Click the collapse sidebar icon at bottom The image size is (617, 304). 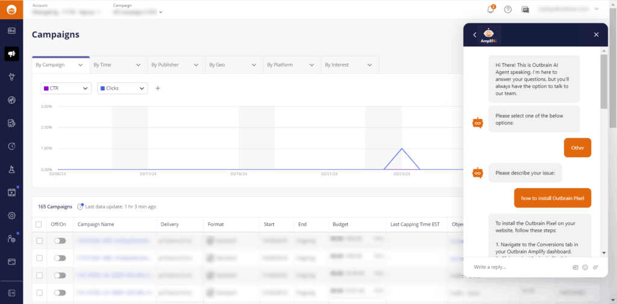[11, 293]
